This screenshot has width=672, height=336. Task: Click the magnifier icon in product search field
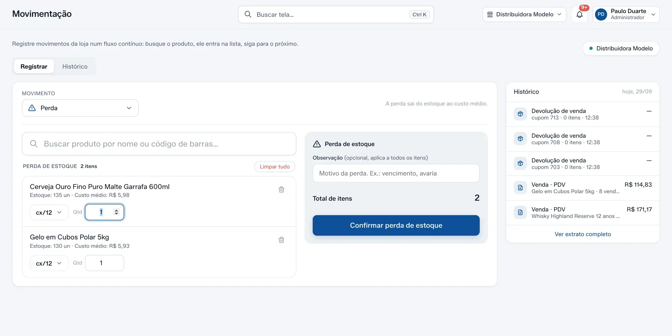click(34, 144)
